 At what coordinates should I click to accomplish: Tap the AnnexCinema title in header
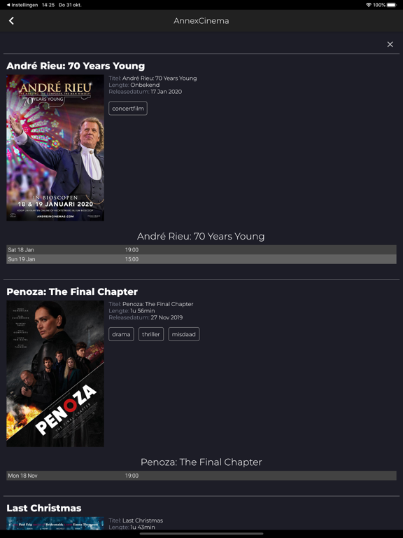pos(201,20)
